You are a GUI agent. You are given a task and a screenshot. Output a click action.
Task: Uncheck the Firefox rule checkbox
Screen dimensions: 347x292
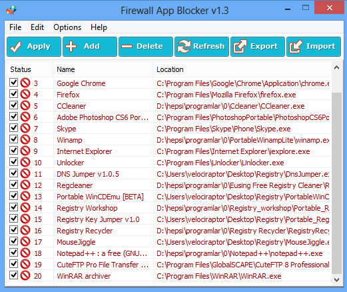click(x=13, y=93)
